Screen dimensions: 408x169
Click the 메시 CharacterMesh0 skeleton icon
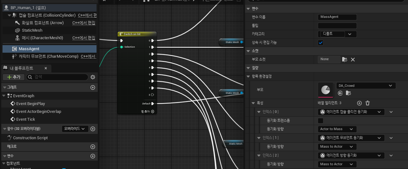tap(18, 38)
